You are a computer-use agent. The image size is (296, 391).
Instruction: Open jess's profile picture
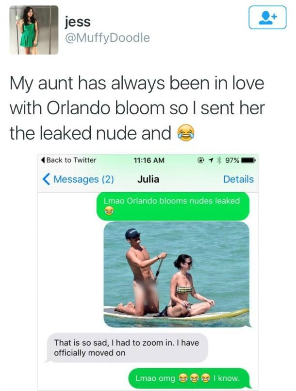[x=34, y=30]
